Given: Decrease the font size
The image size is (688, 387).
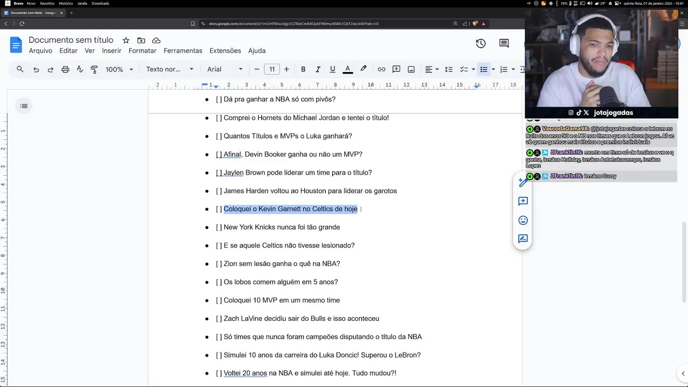Looking at the screenshot, I should (257, 69).
